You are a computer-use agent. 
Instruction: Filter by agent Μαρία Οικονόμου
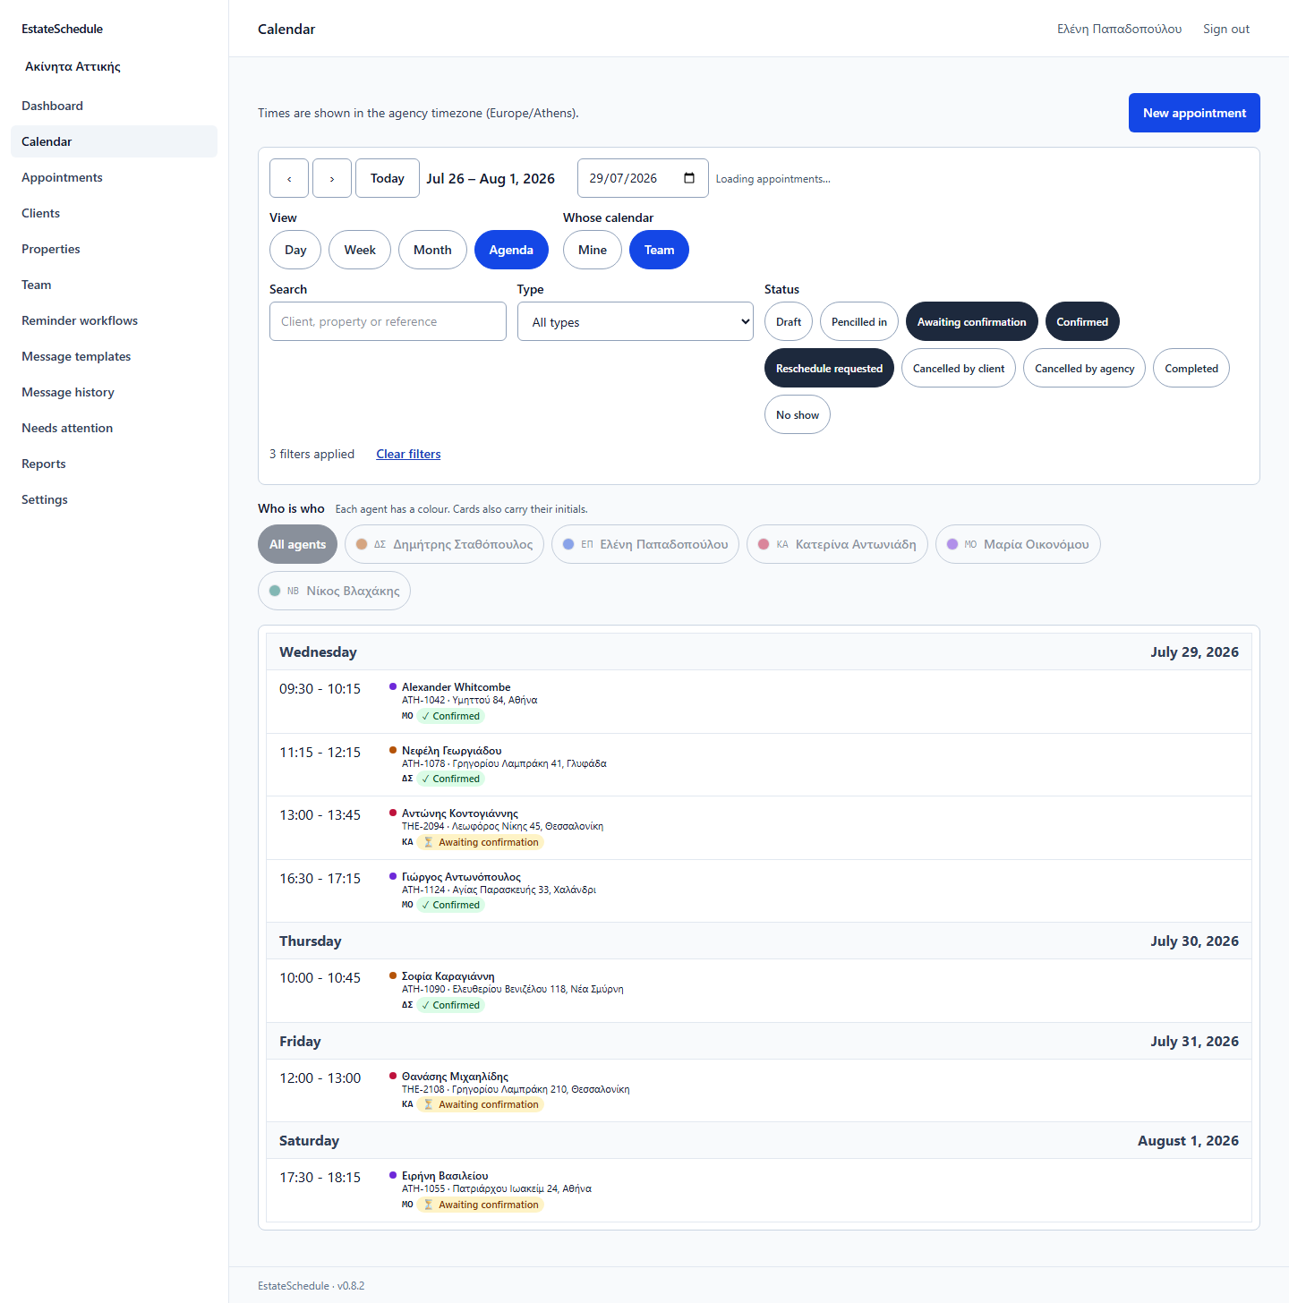1018,544
